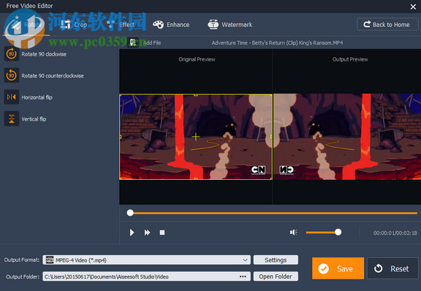Viewport: 421px width, 291px height.
Task: Click the playback time 00:00:01/00:02:18
Action: click(395, 233)
